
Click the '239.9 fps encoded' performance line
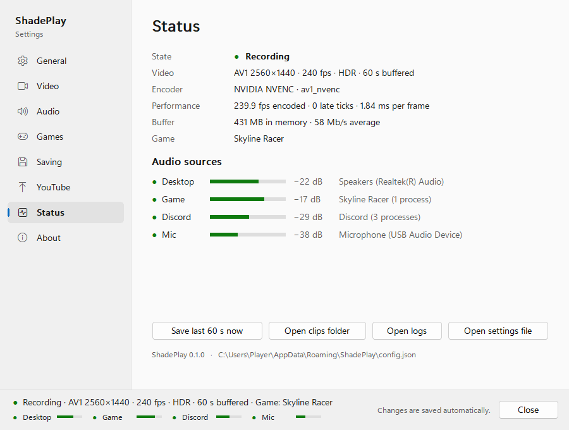331,106
